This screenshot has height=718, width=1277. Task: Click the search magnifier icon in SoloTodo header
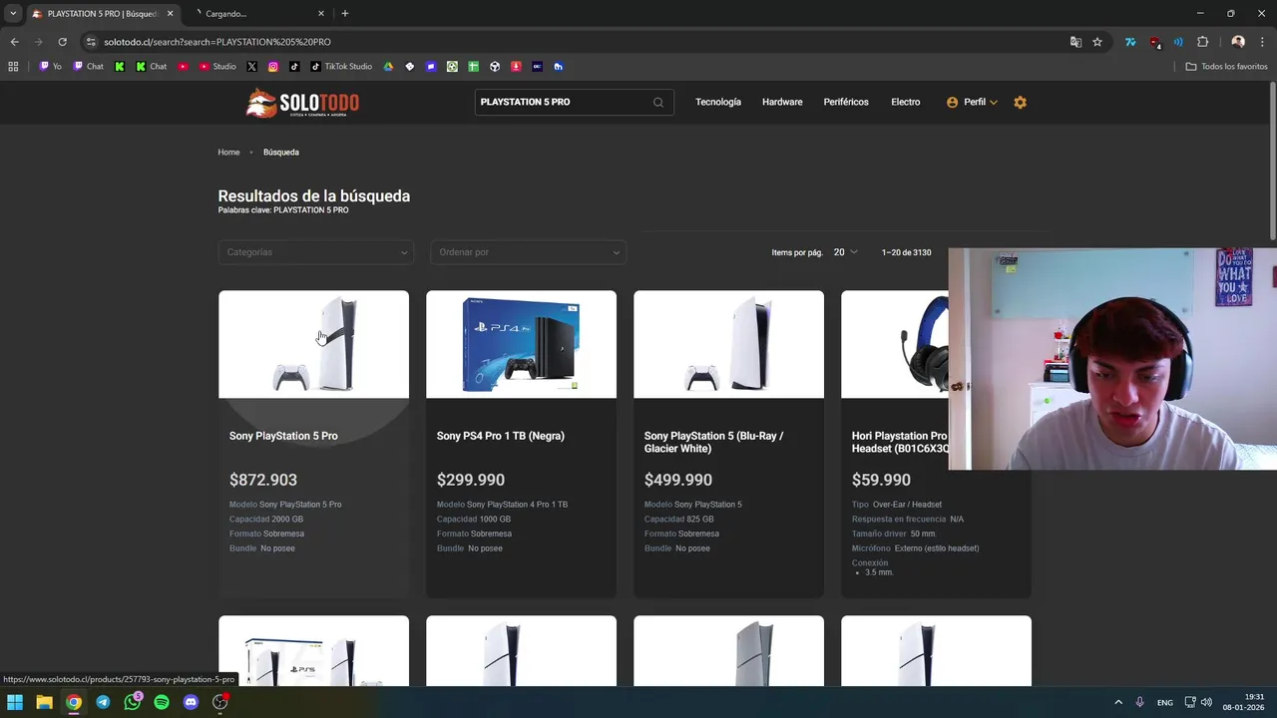click(658, 102)
